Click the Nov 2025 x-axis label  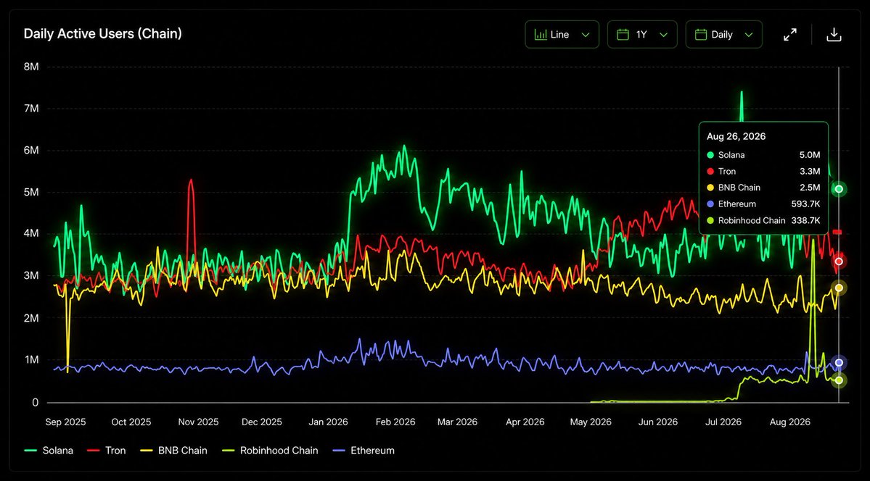tap(198, 422)
